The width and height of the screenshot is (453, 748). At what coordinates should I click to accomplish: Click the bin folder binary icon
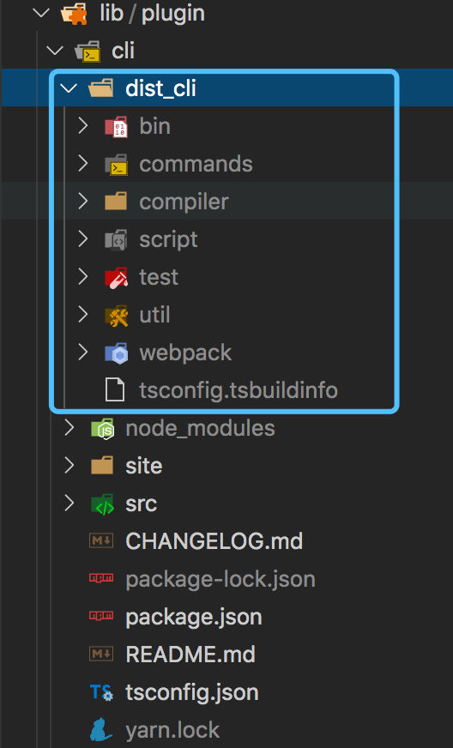(116, 126)
